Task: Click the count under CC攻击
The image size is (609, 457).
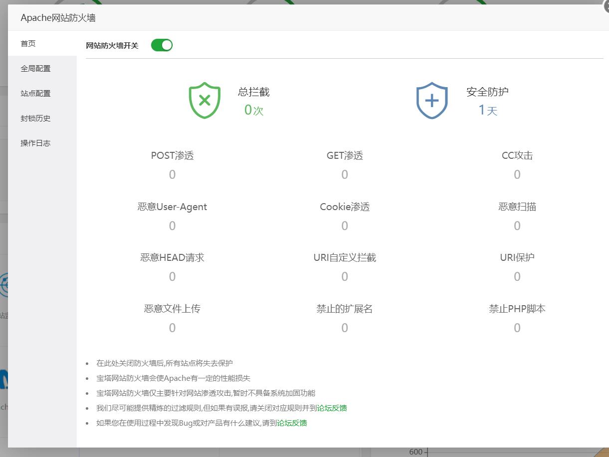Action: click(517, 175)
